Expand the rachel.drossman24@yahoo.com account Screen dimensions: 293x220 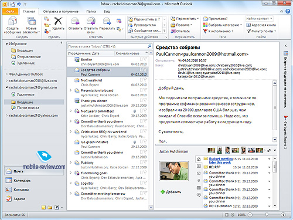(x=6, y=116)
